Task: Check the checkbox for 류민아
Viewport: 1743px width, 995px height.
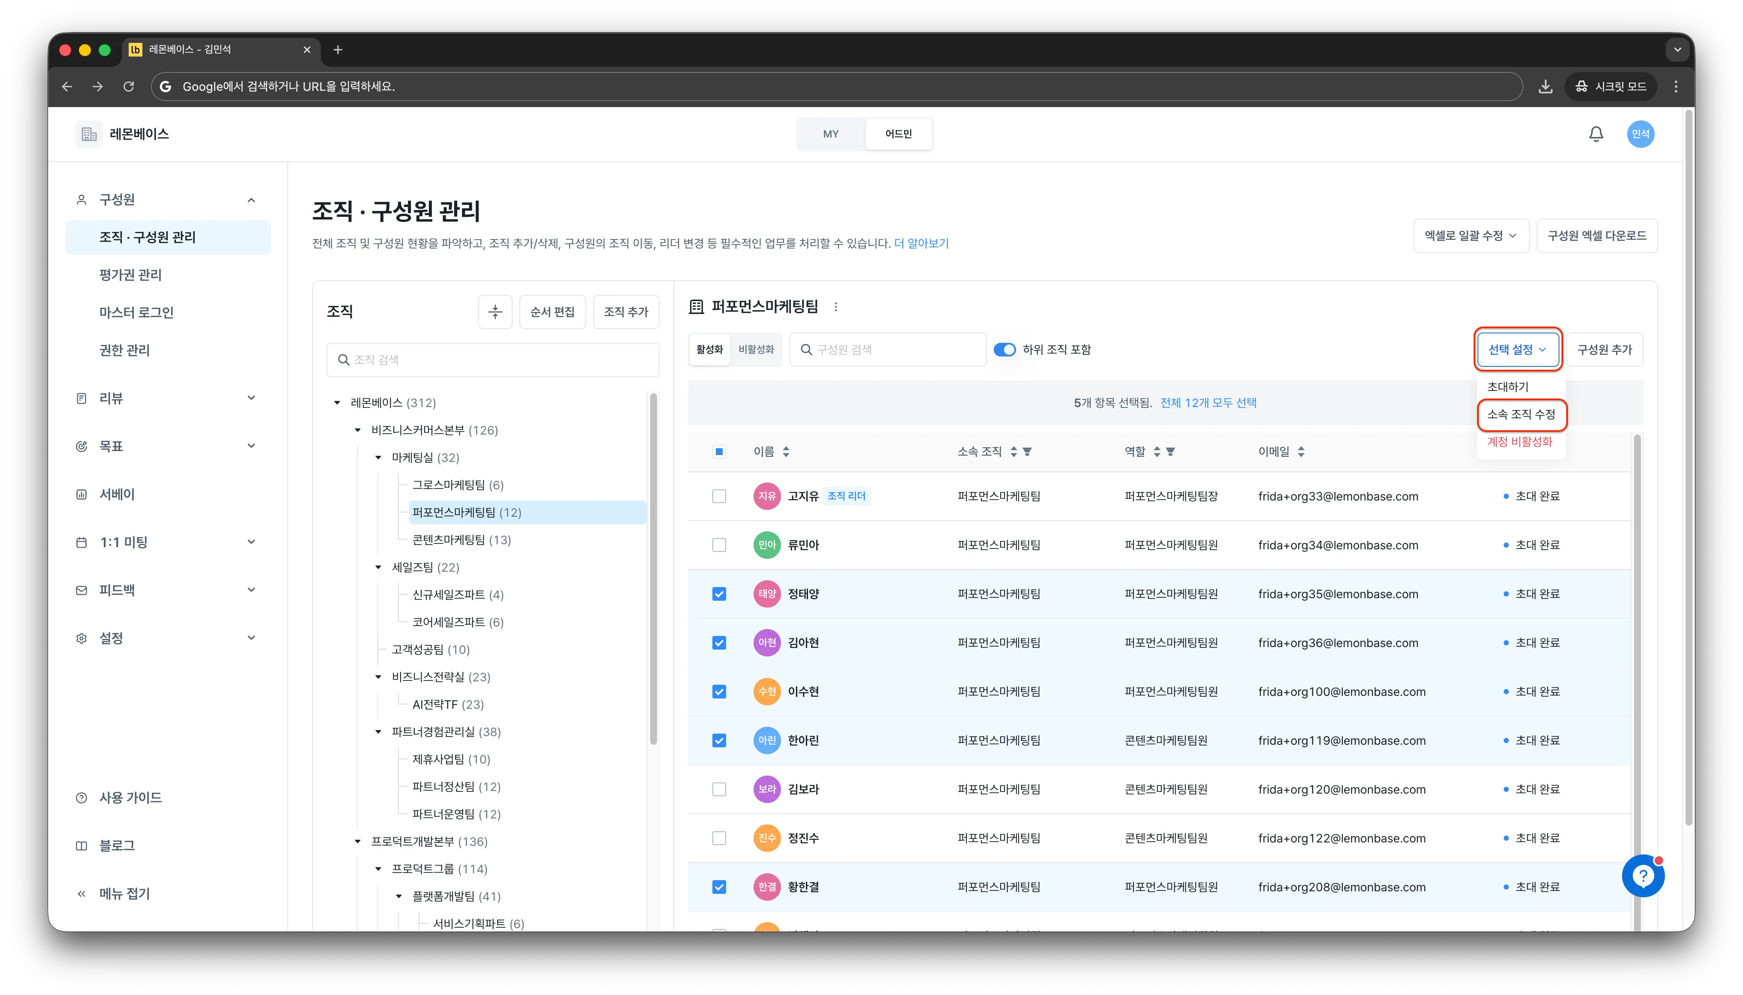Action: coord(719,545)
